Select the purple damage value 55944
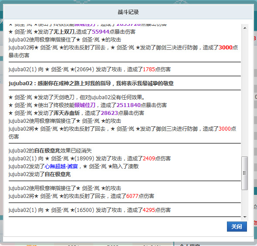This screenshot has width=257, height=246. point(101,31)
